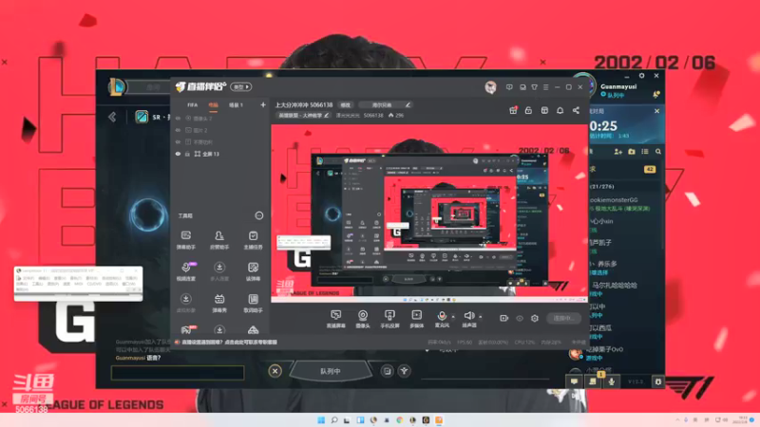Open the hamburger menu in streaming app title bar
This screenshot has height=427, width=760.
tap(545, 87)
